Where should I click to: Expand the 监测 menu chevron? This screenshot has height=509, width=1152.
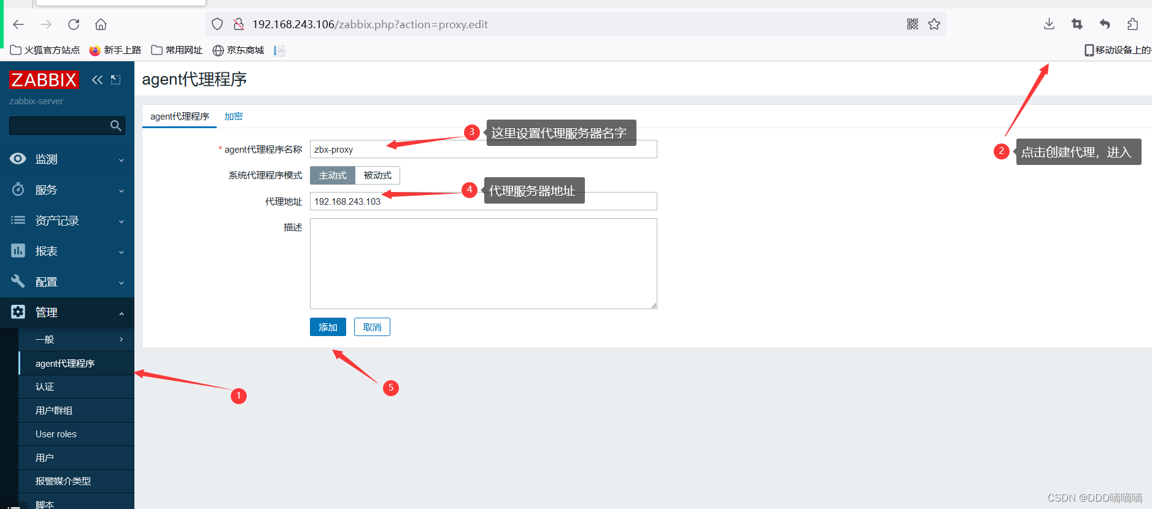122,160
